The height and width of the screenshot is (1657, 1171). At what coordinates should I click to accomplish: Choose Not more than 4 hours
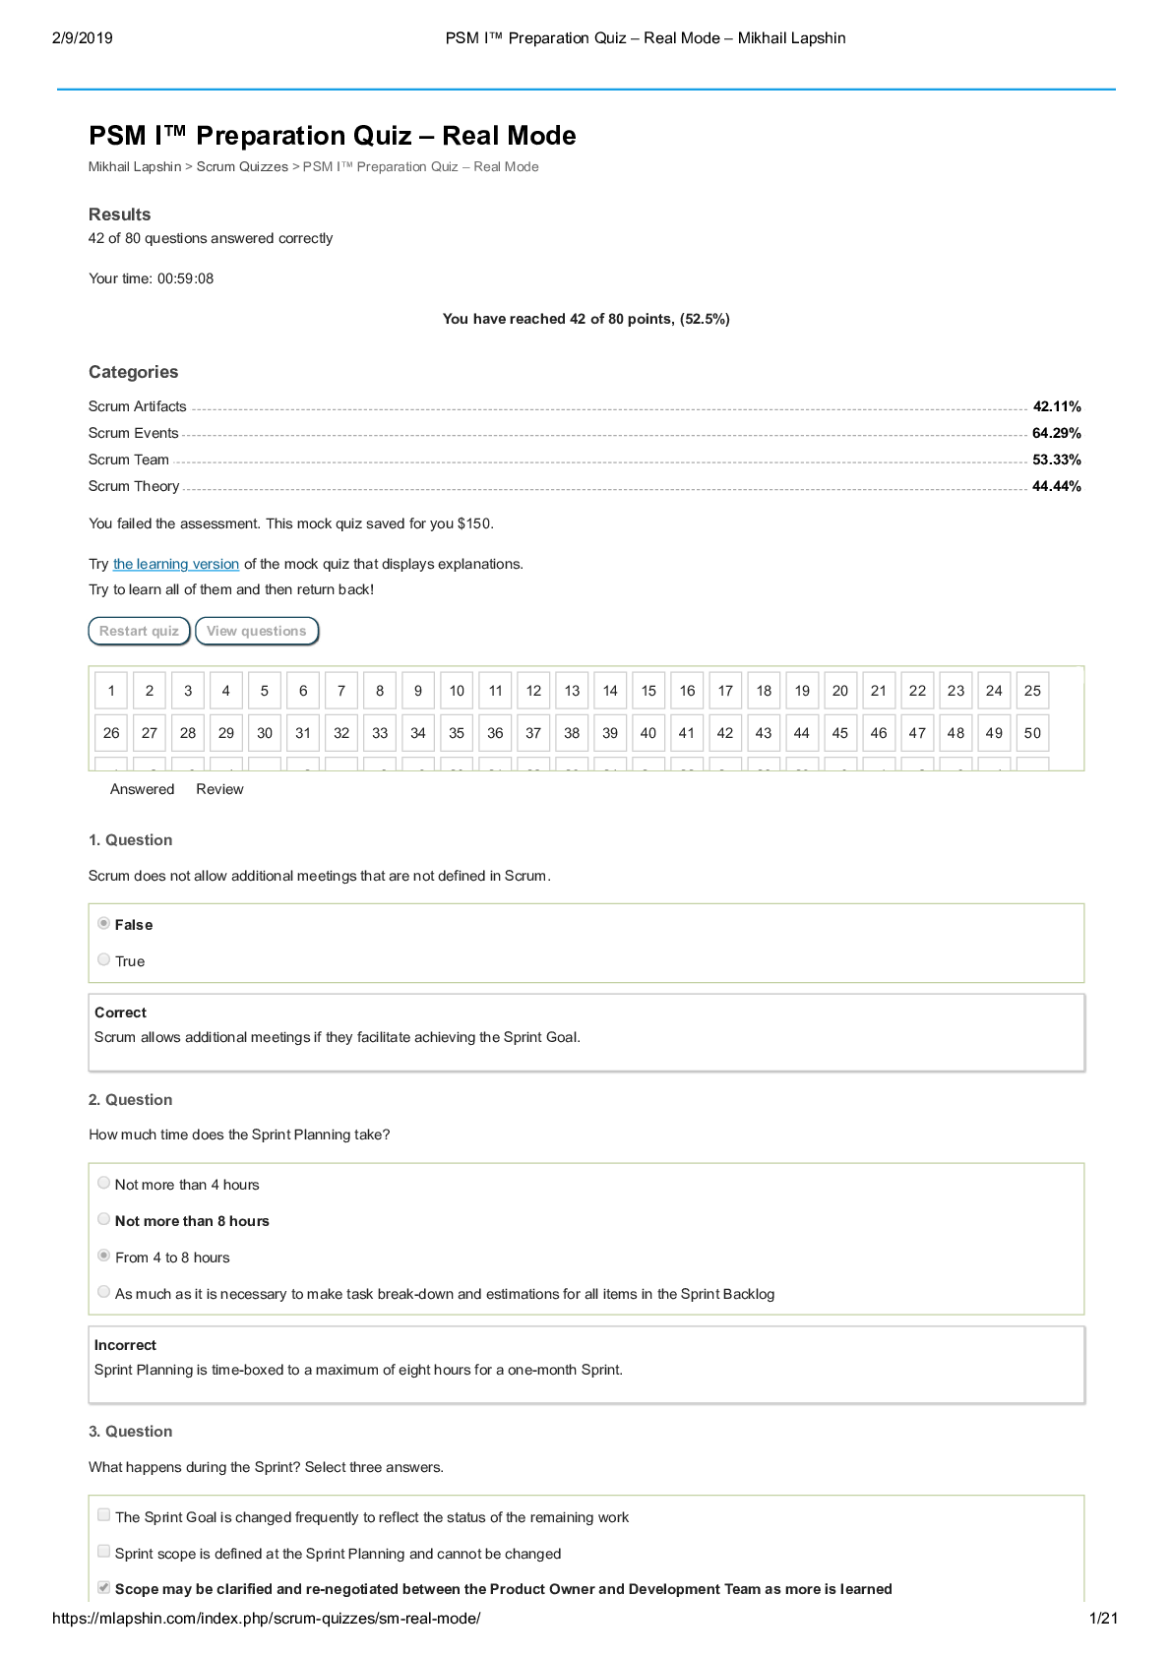tap(104, 1184)
